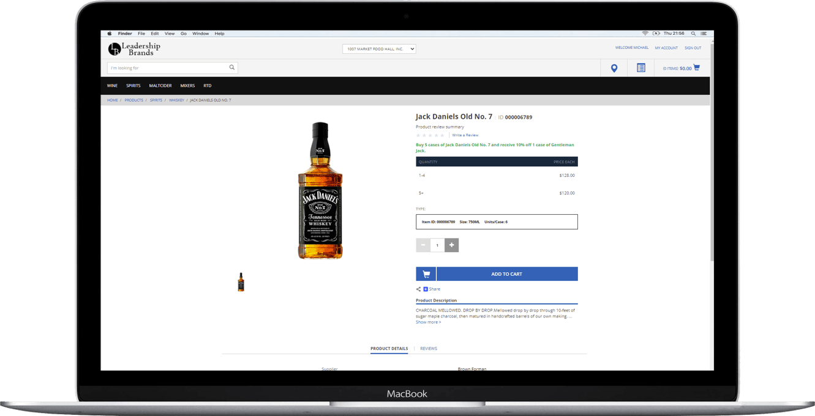Image resolution: width=815 pixels, height=416 pixels.
Task: Click the search magnifier icon
Action: [232, 68]
